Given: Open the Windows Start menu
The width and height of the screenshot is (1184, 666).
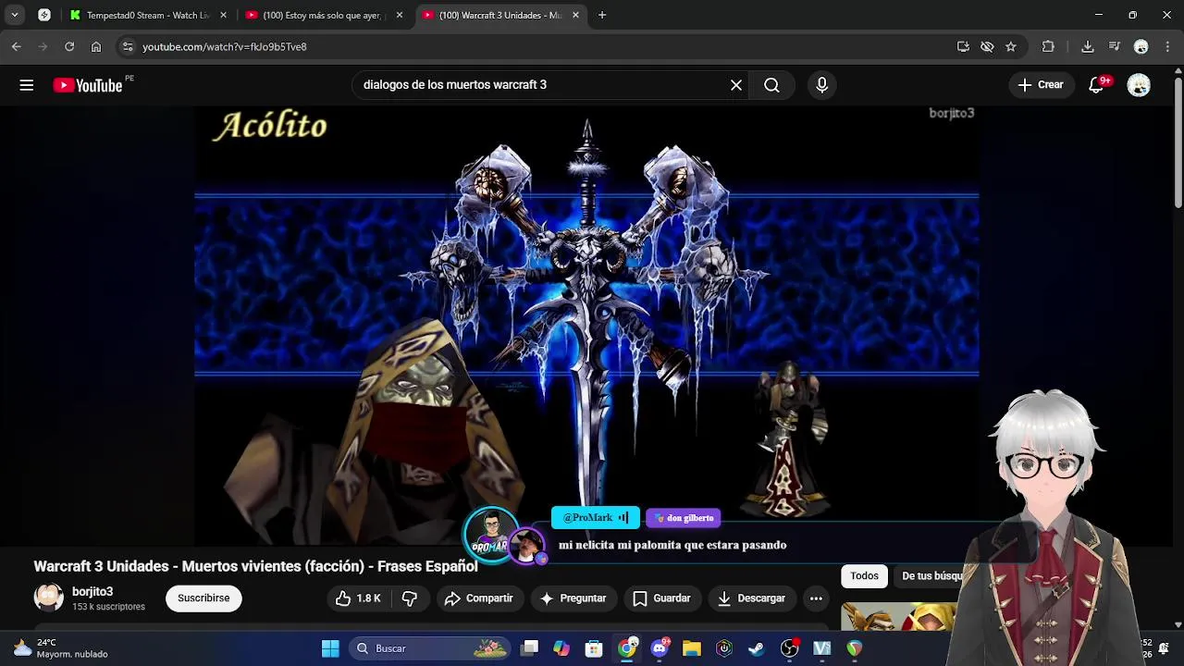Looking at the screenshot, I should click(x=330, y=648).
